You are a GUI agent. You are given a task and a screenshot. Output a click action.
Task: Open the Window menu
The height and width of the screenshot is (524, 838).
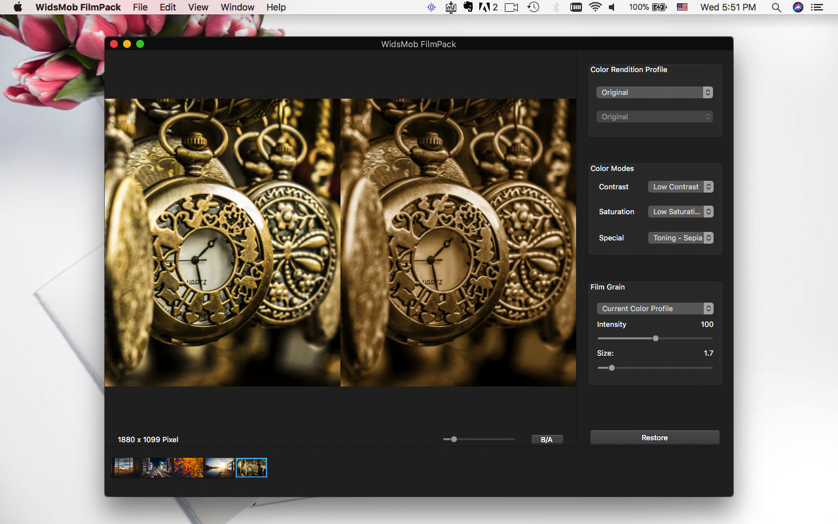pos(238,7)
